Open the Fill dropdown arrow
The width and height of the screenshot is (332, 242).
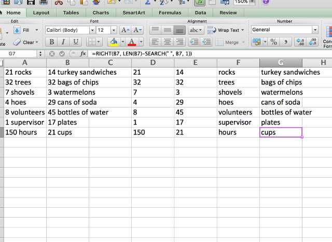point(37,30)
